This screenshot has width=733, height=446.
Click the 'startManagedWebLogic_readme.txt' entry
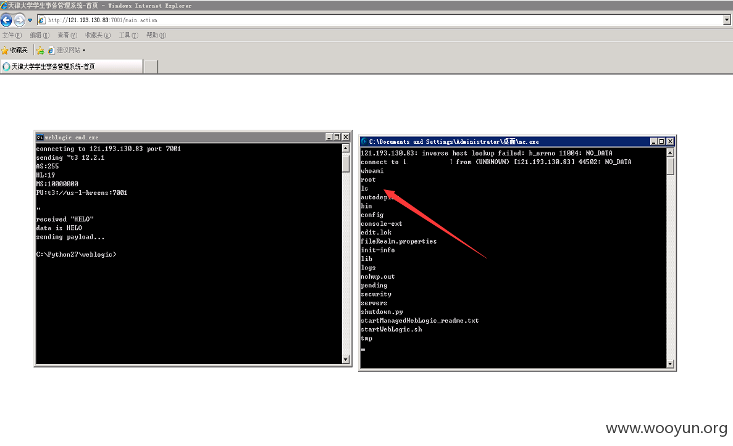click(420, 320)
